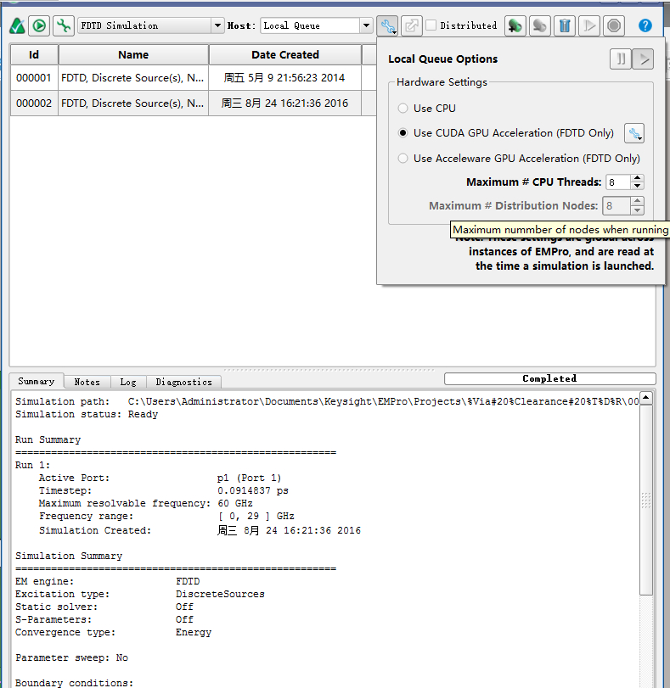Open CUDA GPU settings wrench button
Screen dimensions: 670x688
click(634, 133)
